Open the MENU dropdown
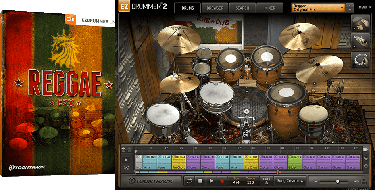The image size is (375, 190). [x=365, y=8]
